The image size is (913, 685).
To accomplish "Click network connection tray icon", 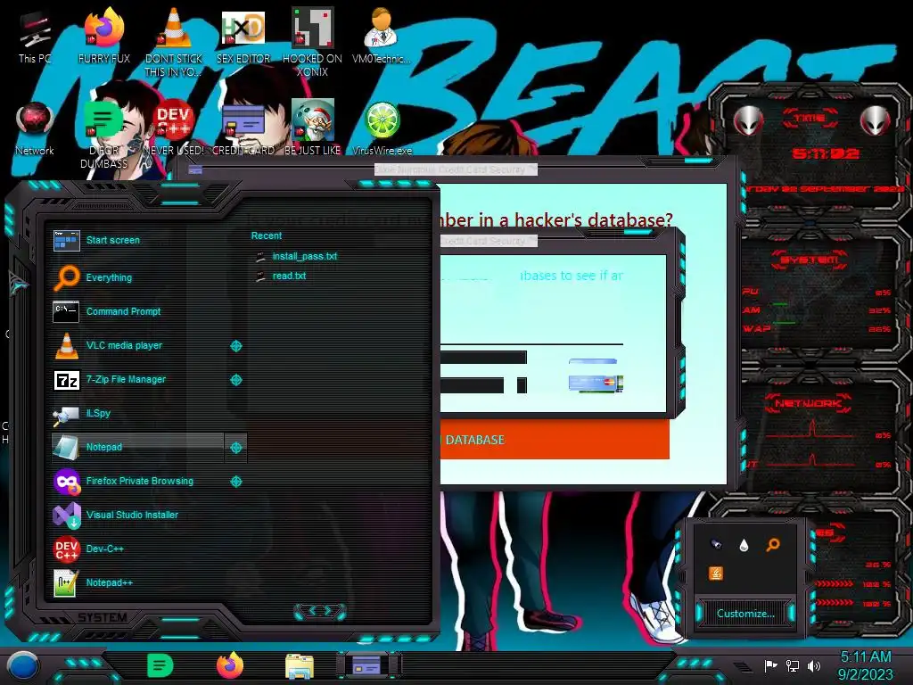I will tap(793, 665).
